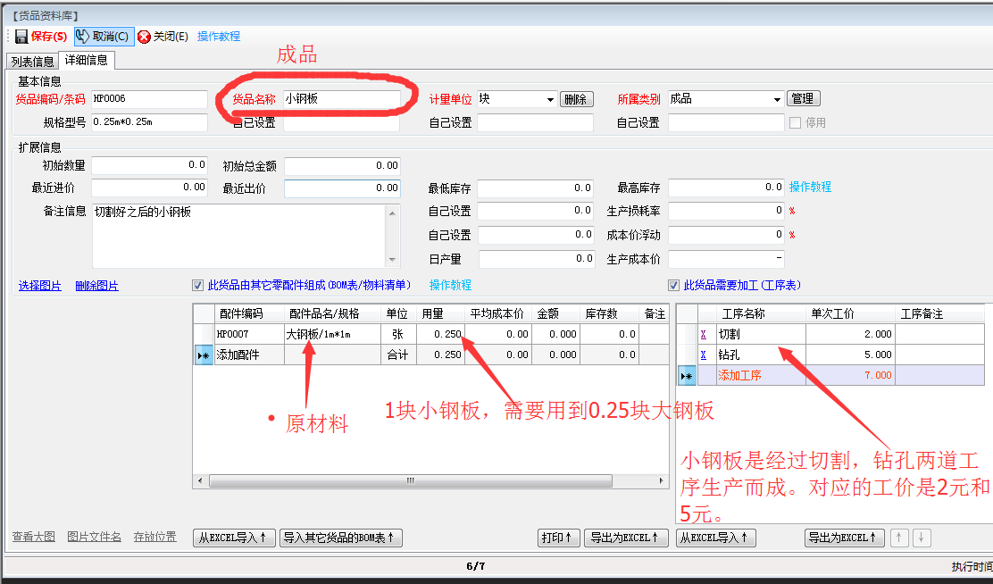Click the Save (保存) floppy disk icon
The width and height of the screenshot is (993, 584).
click(x=21, y=37)
